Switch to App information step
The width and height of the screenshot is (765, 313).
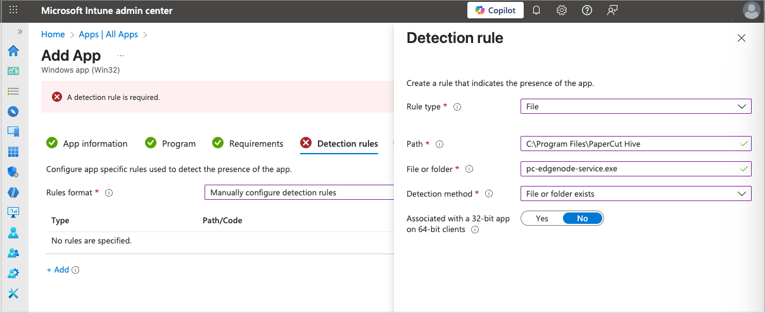[x=87, y=144]
